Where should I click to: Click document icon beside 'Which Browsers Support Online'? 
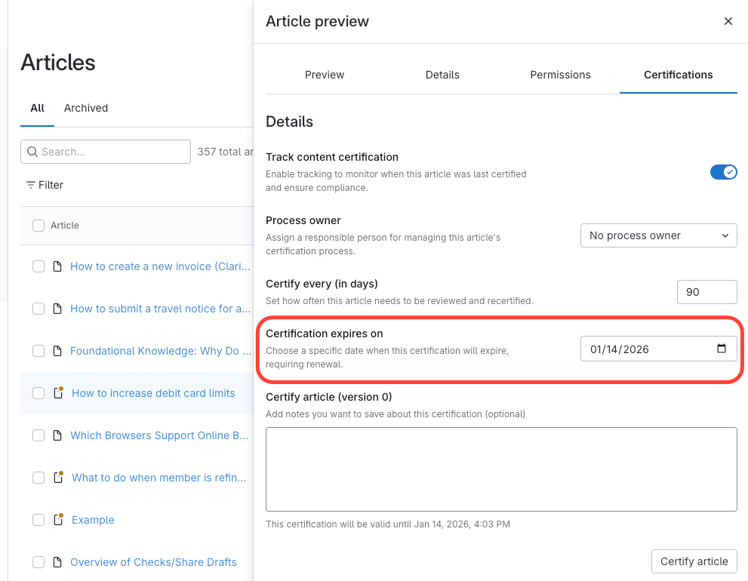[57, 435]
